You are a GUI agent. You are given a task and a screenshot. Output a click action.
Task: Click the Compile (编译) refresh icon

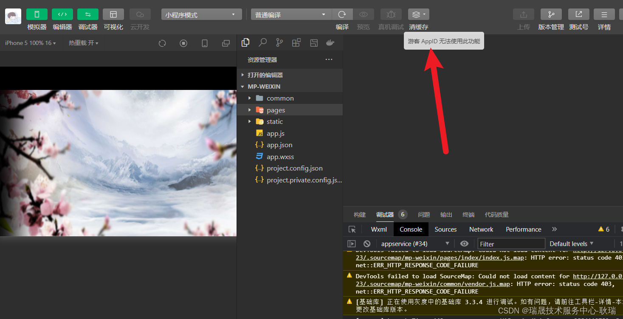(x=342, y=14)
